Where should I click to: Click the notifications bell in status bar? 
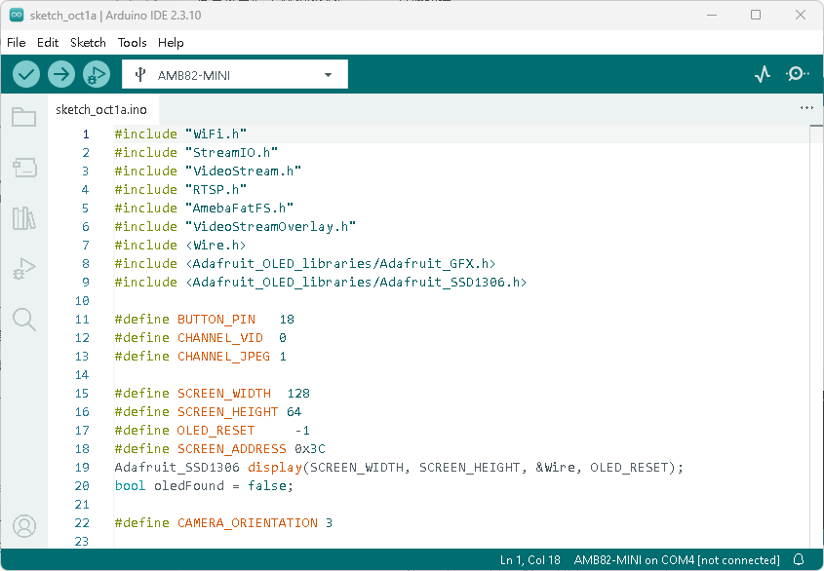(x=799, y=560)
